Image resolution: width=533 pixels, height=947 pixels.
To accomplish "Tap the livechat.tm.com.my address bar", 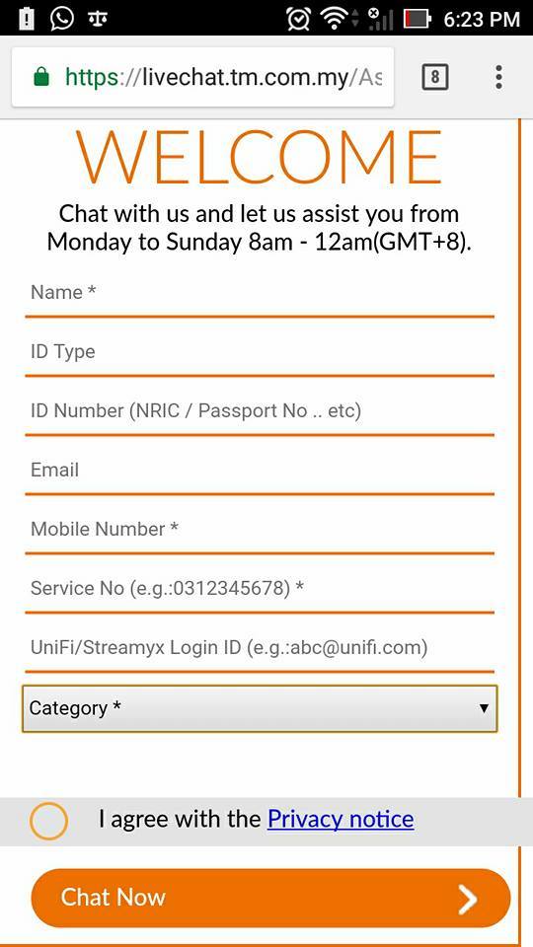I will tap(203, 77).
